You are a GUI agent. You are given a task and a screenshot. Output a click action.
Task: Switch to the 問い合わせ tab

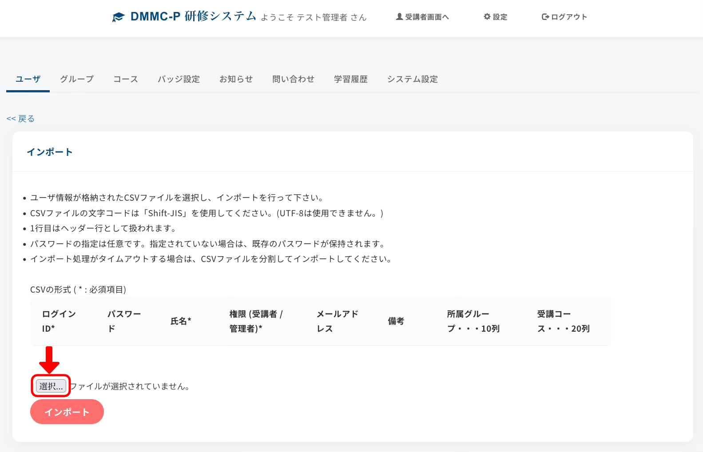click(x=293, y=79)
